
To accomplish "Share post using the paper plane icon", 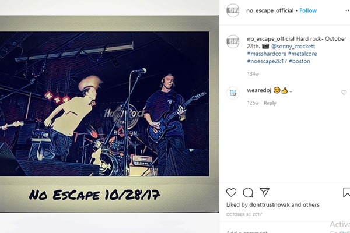I will [x=264, y=192].
